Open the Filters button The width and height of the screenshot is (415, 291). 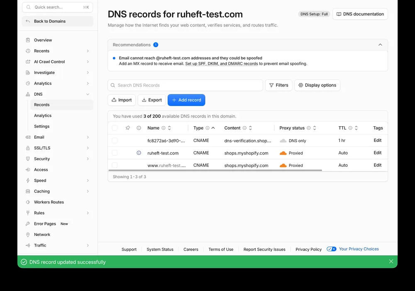pyautogui.click(x=279, y=85)
